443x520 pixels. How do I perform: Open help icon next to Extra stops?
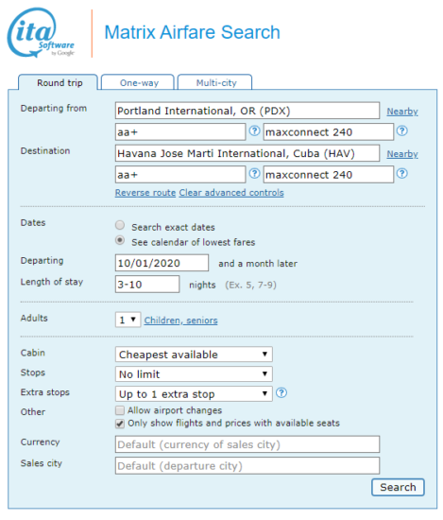pos(281,392)
